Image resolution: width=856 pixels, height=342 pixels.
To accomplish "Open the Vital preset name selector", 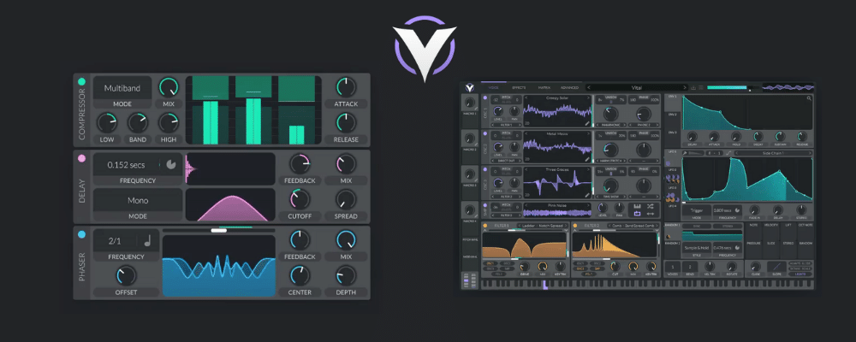I will [x=635, y=87].
